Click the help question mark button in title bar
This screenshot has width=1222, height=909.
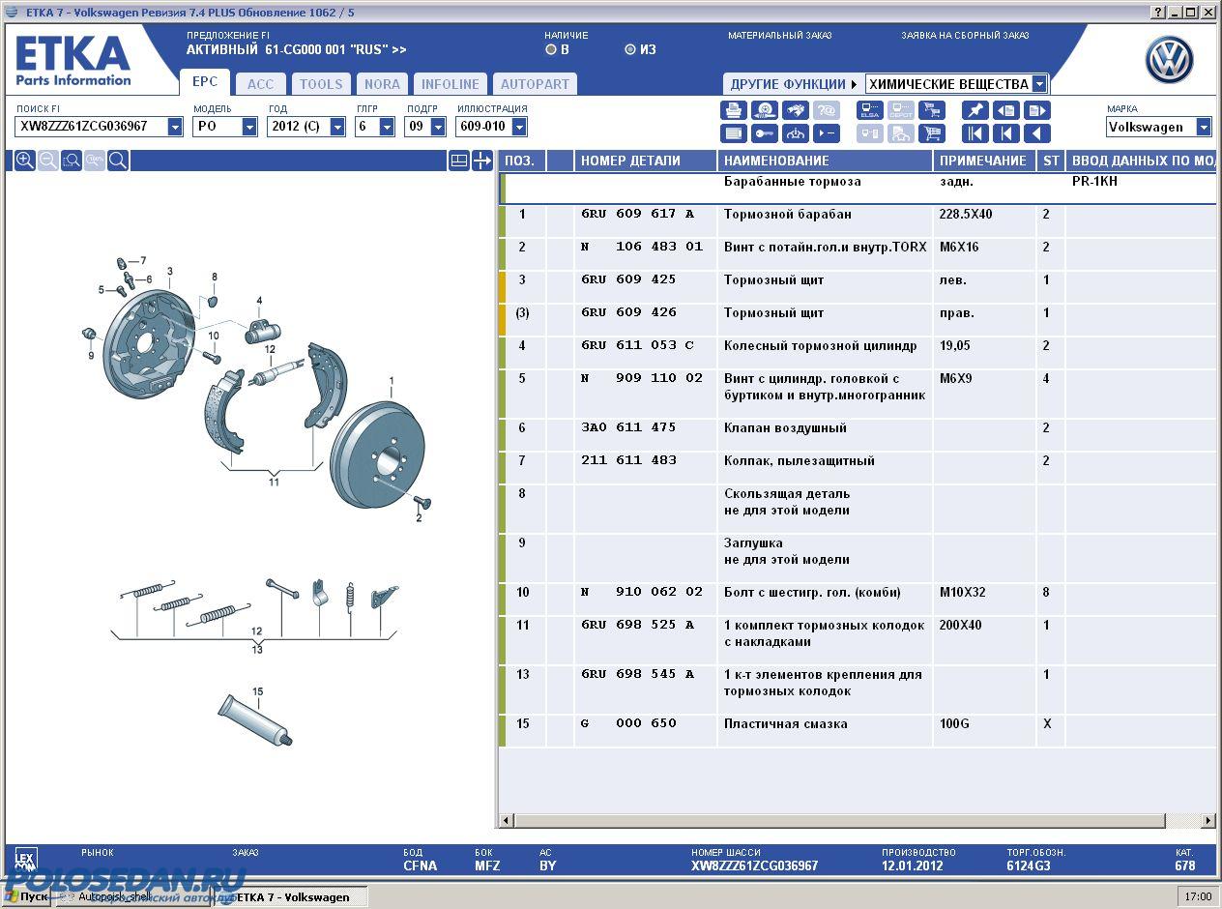coord(1157,12)
